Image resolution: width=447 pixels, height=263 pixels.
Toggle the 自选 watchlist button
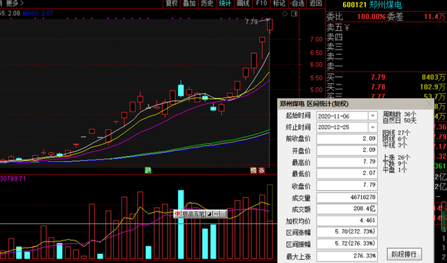click(298, 3)
